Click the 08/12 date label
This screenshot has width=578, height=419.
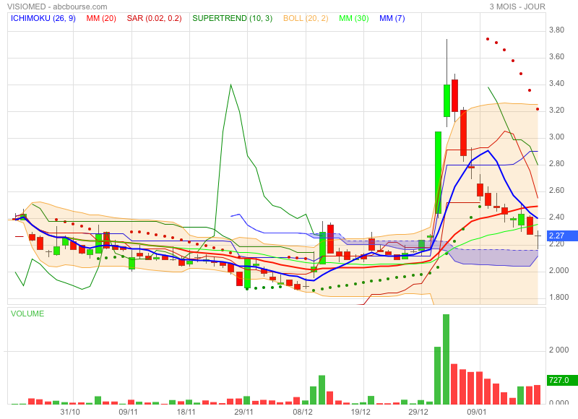point(303,412)
